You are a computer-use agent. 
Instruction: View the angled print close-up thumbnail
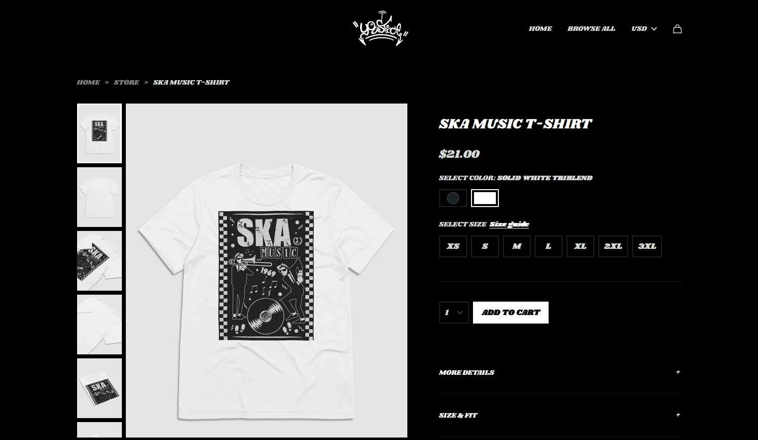99,261
